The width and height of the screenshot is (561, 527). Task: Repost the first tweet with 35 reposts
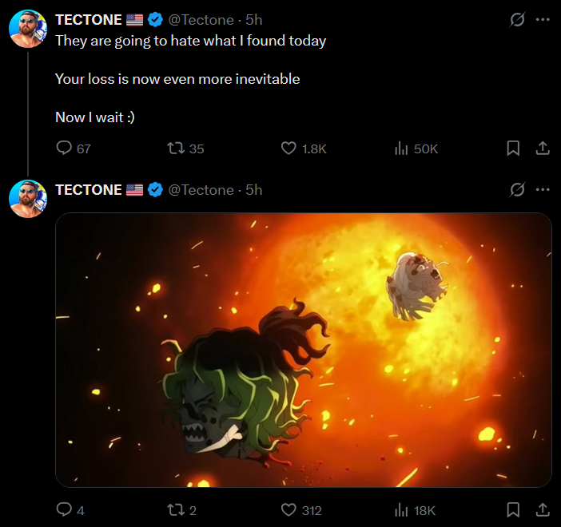click(x=174, y=149)
